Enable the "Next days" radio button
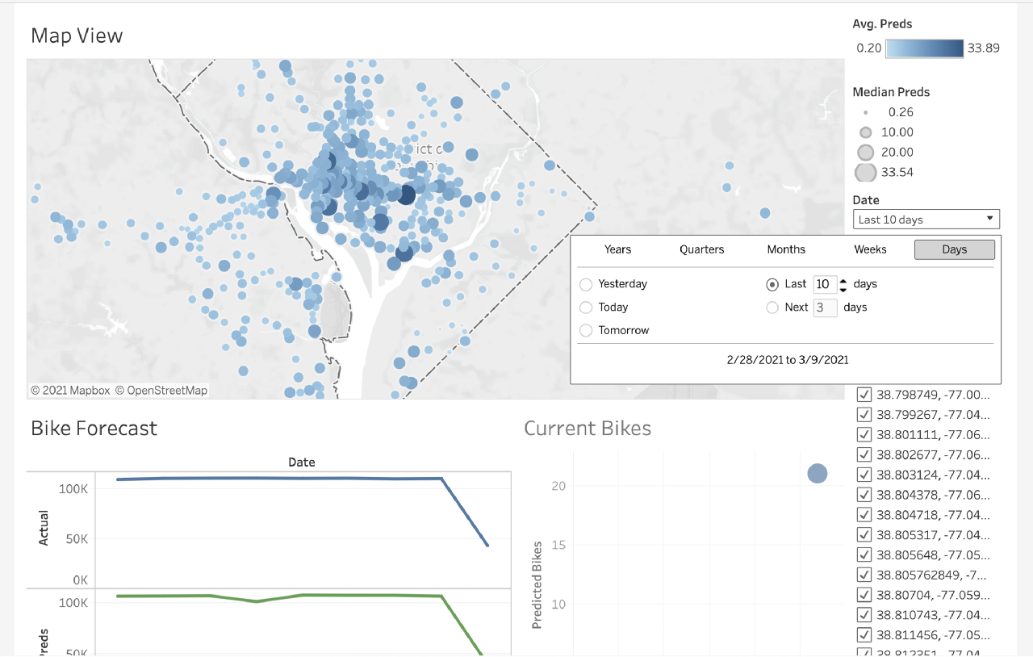This screenshot has height=657, width=1033. click(x=772, y=308)
